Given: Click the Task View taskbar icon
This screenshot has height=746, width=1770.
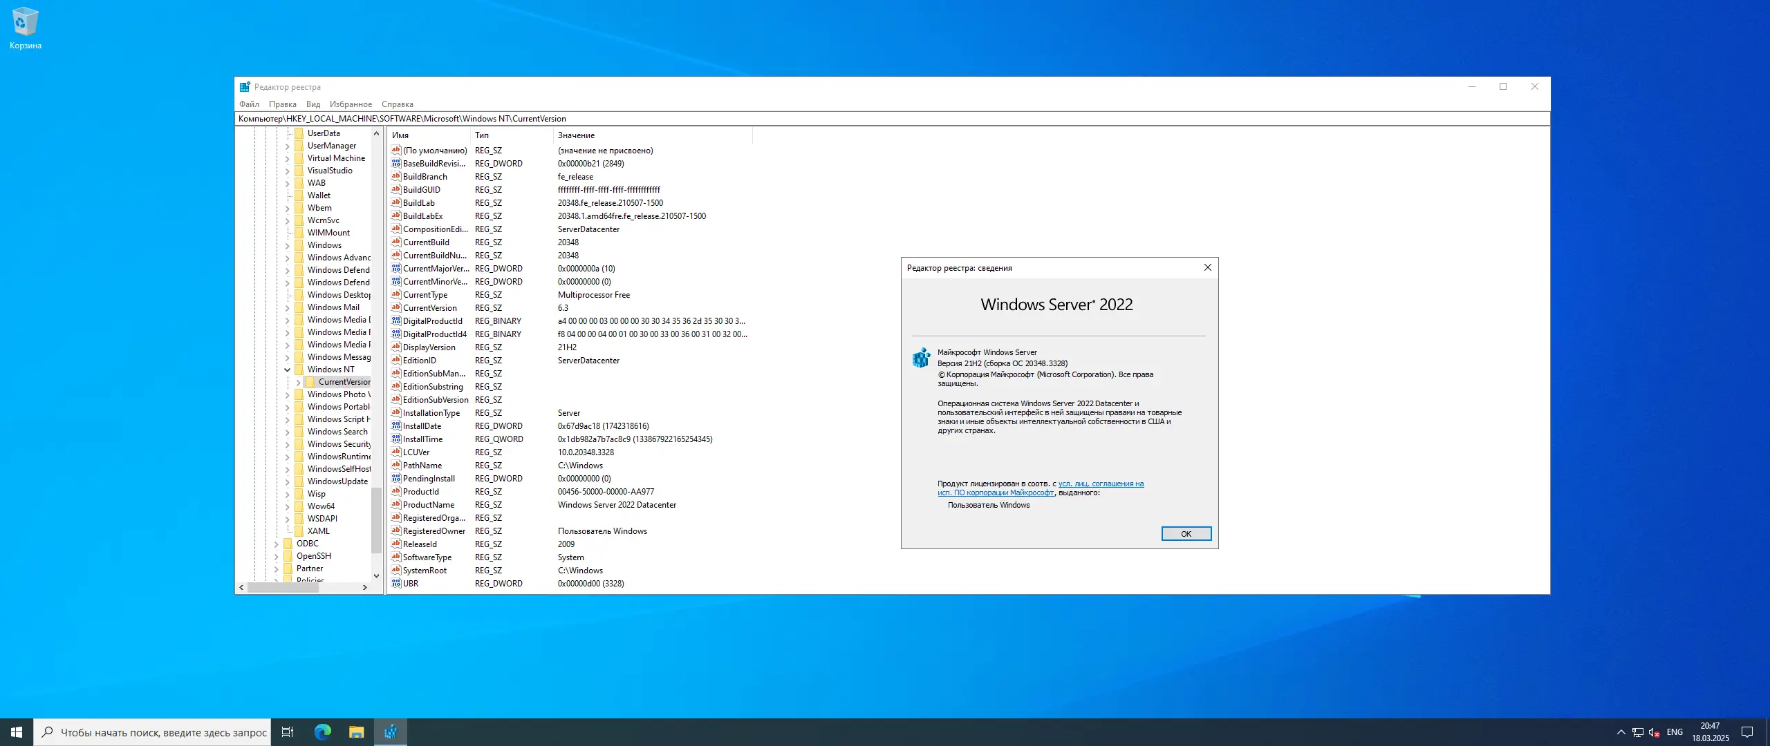Looking at the screenshot, I should pyautogui.click(x=288, y=732).
